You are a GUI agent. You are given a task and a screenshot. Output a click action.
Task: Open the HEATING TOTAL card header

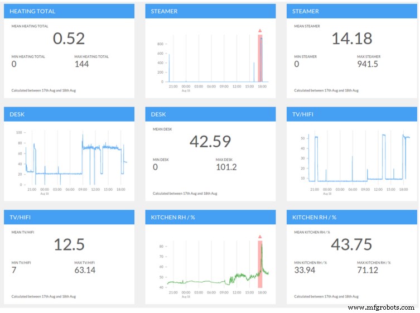tap(69, 11)
